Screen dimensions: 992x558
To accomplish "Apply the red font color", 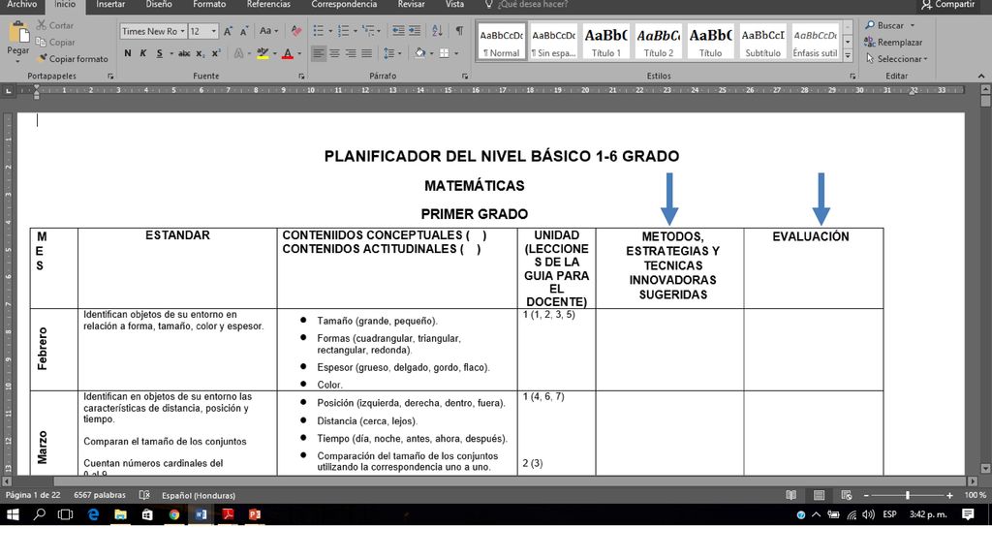I will click(287, 54).
